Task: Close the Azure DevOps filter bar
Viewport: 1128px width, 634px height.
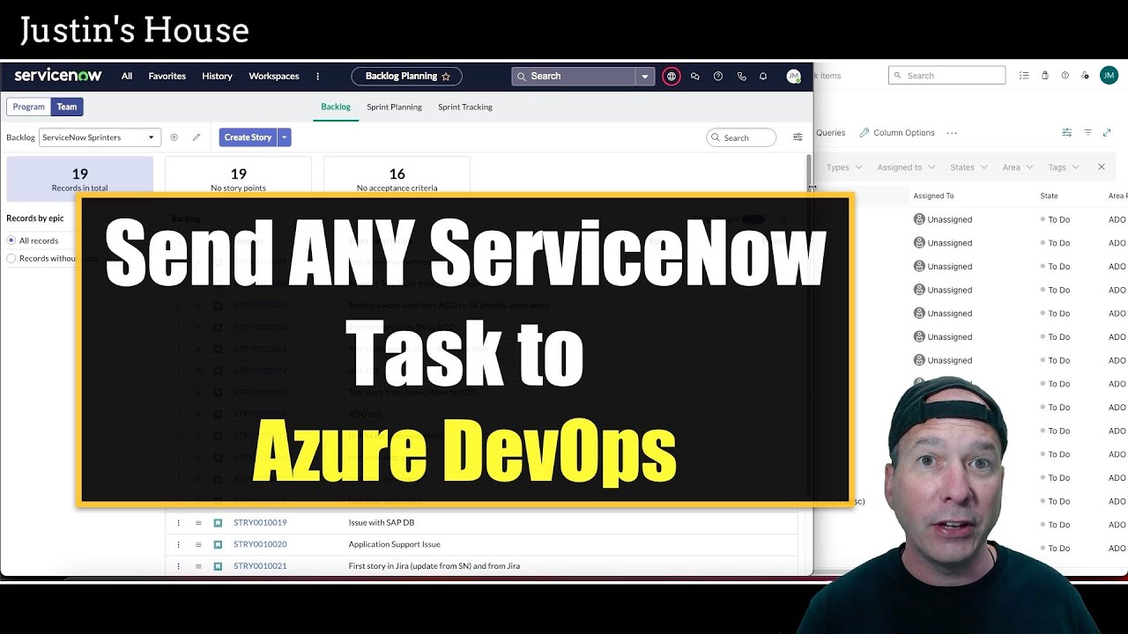Action: (x=1102, y=167)
